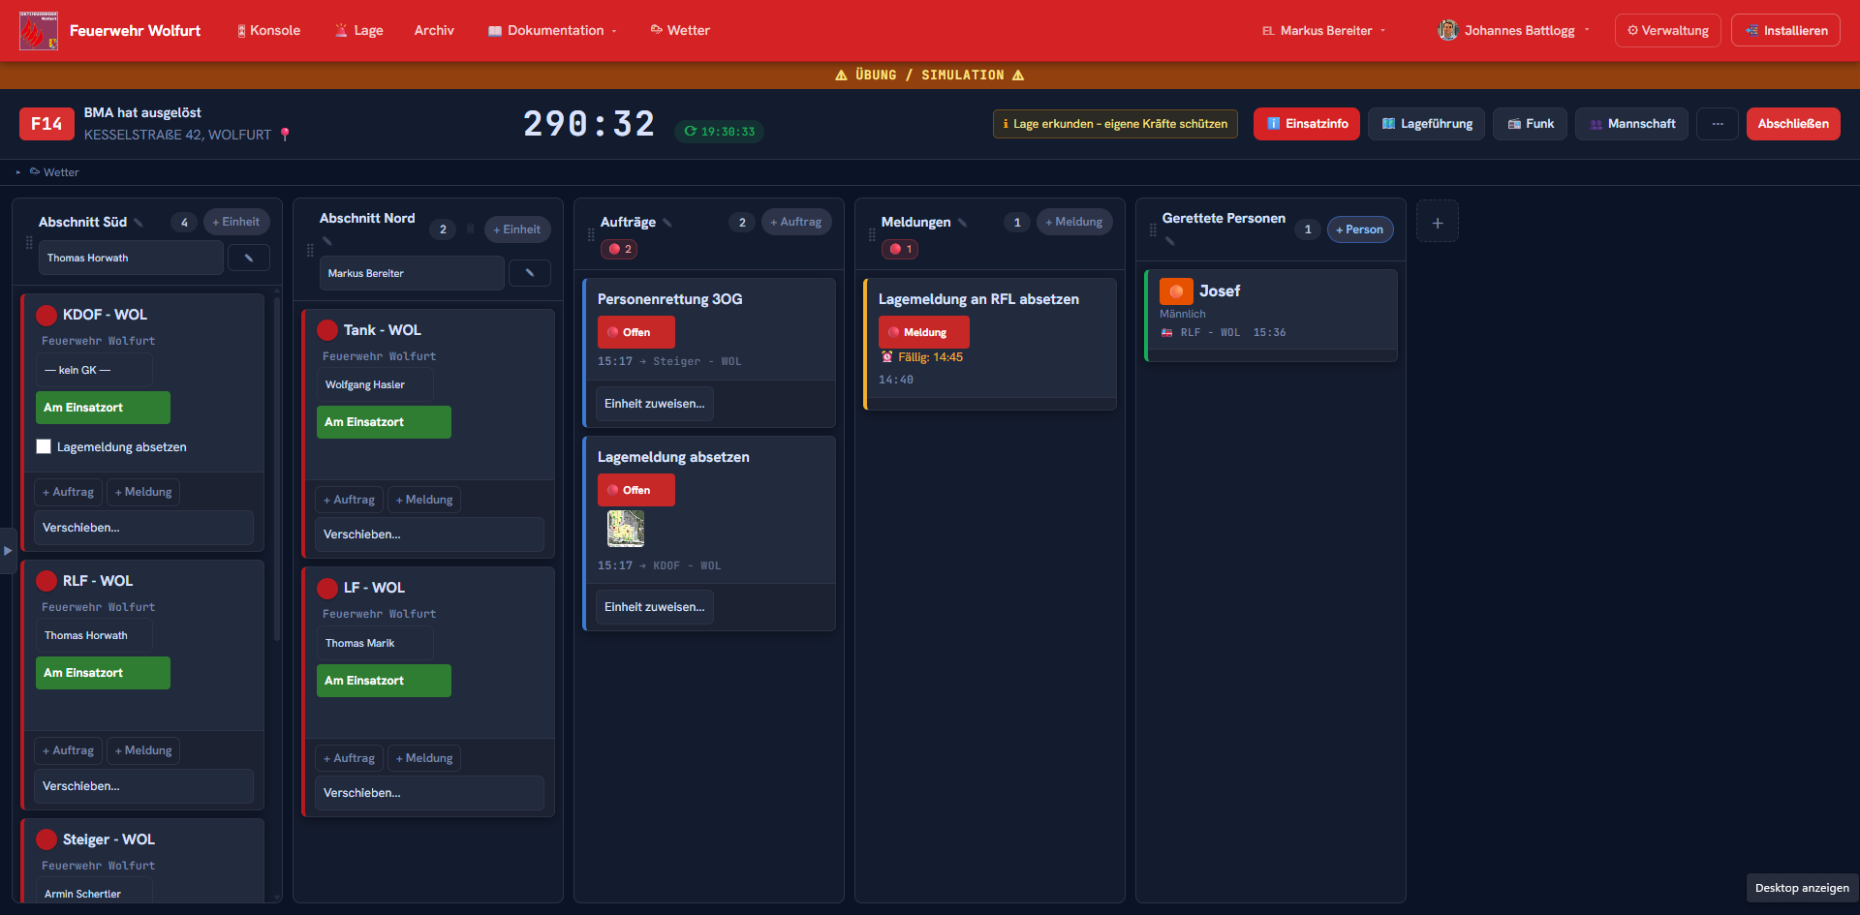This screenshot has width=1860, height=915.
Task: Click the edit pencil beside Markus Bereiter field
Action: 530,273
